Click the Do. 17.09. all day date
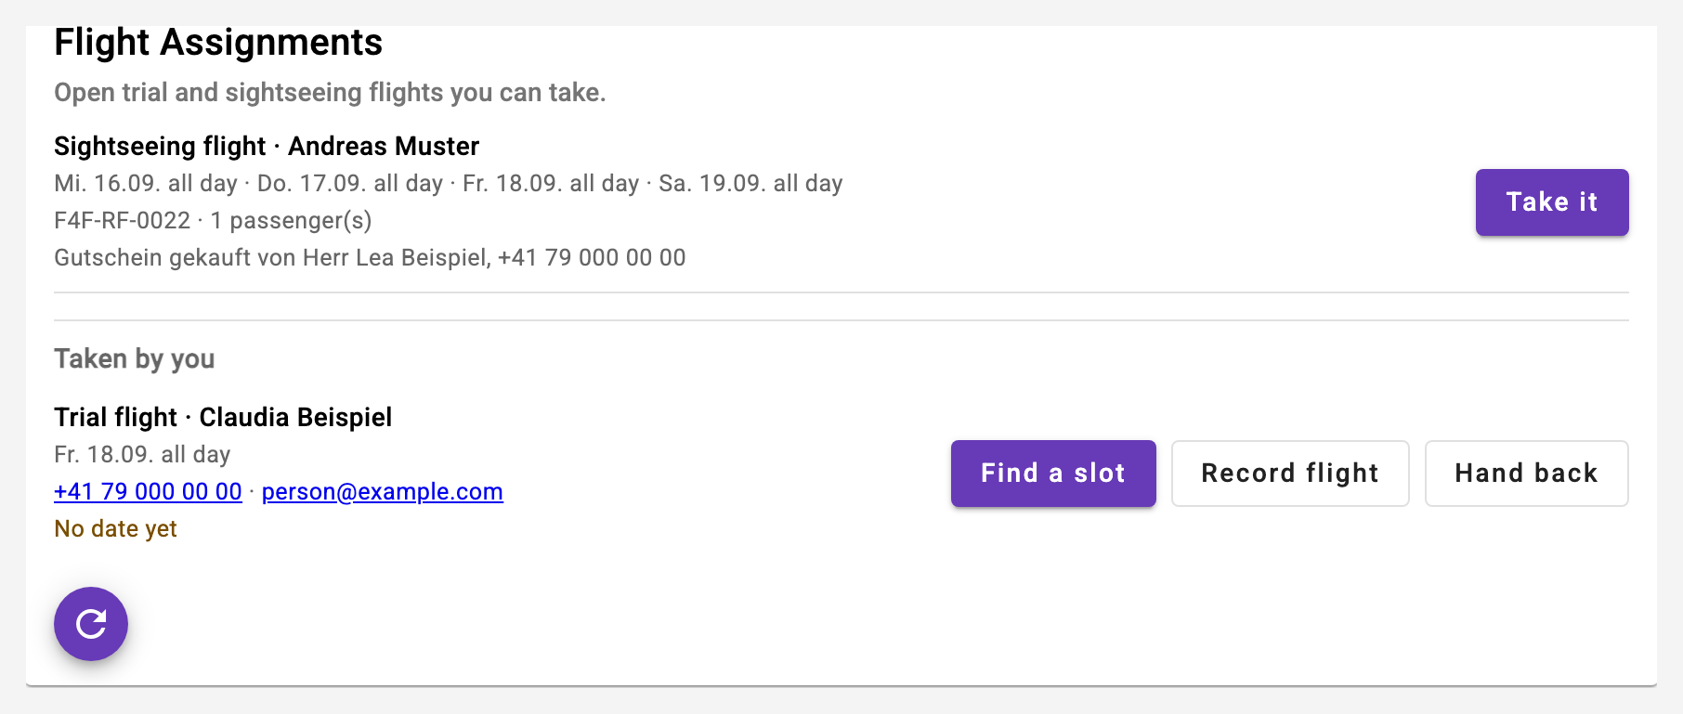 [350, 183]
